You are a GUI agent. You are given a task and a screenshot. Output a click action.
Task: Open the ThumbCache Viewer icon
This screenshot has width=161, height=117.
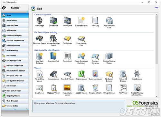[x=67, y=88]
